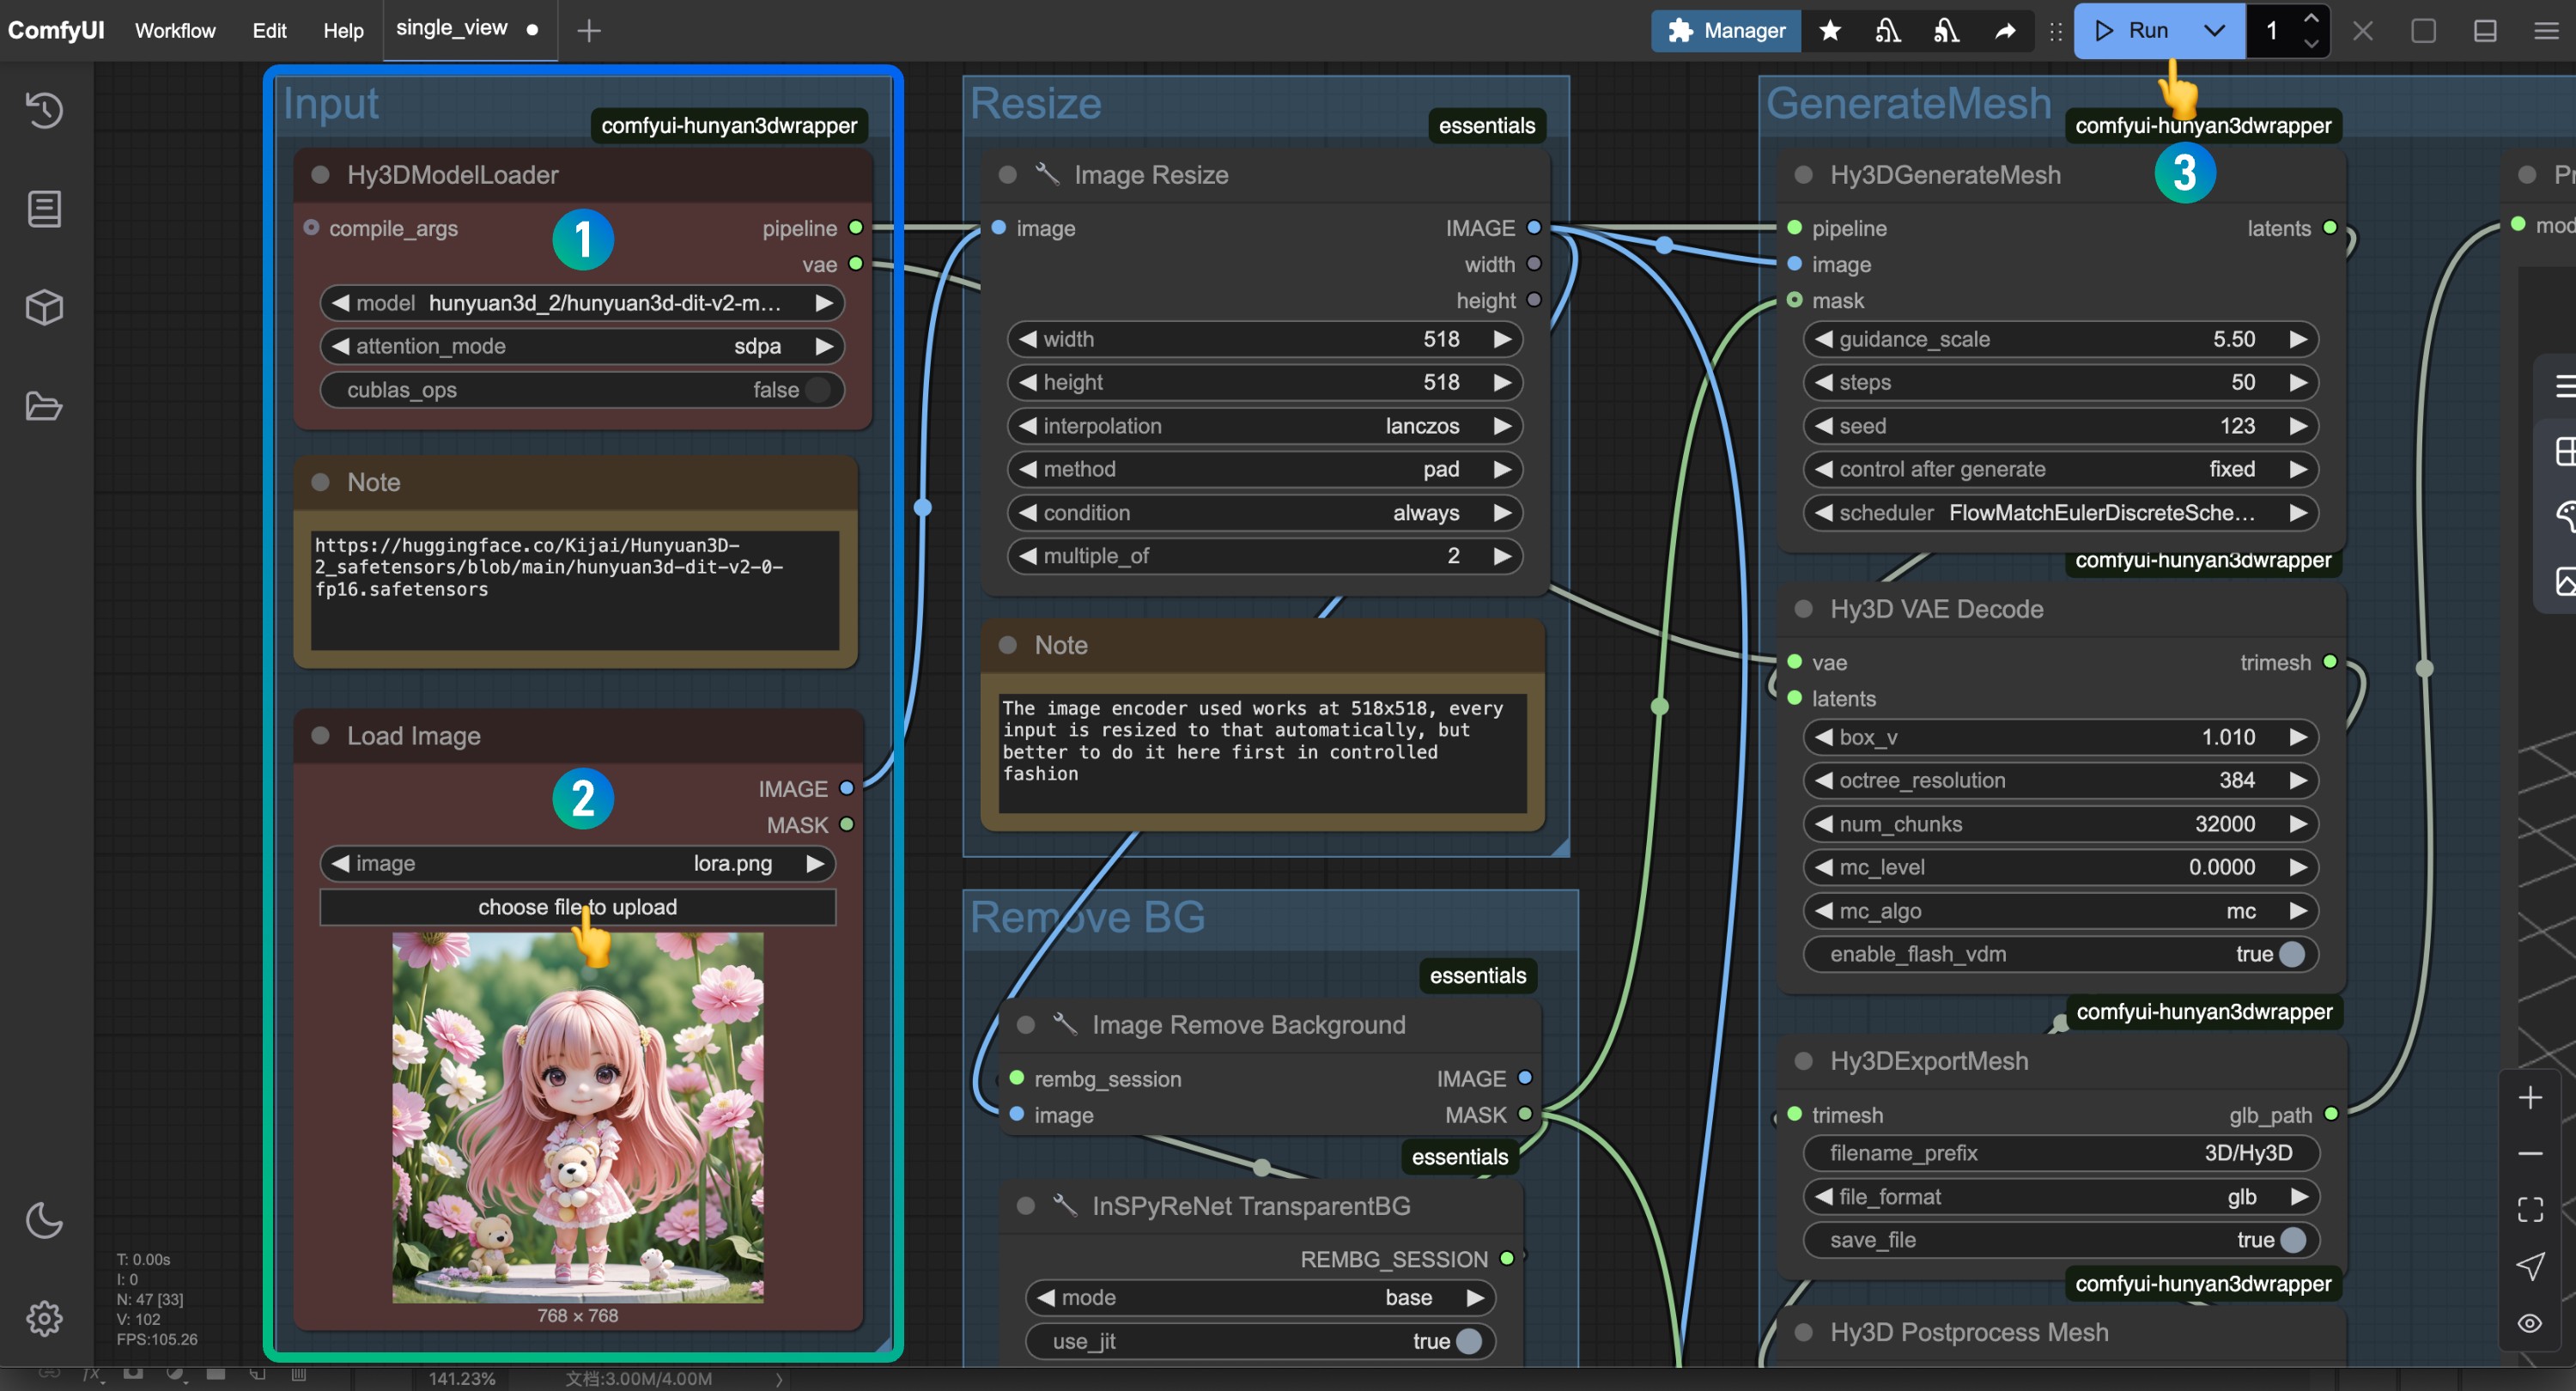Click choose file to upload
This screenshot has width=2576, height=1391.
click(x=577, y=907)
